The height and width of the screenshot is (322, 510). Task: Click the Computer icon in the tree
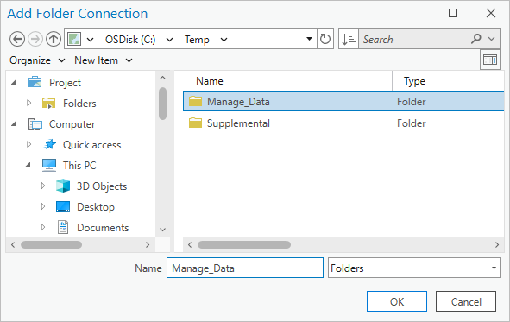point(35,124)
